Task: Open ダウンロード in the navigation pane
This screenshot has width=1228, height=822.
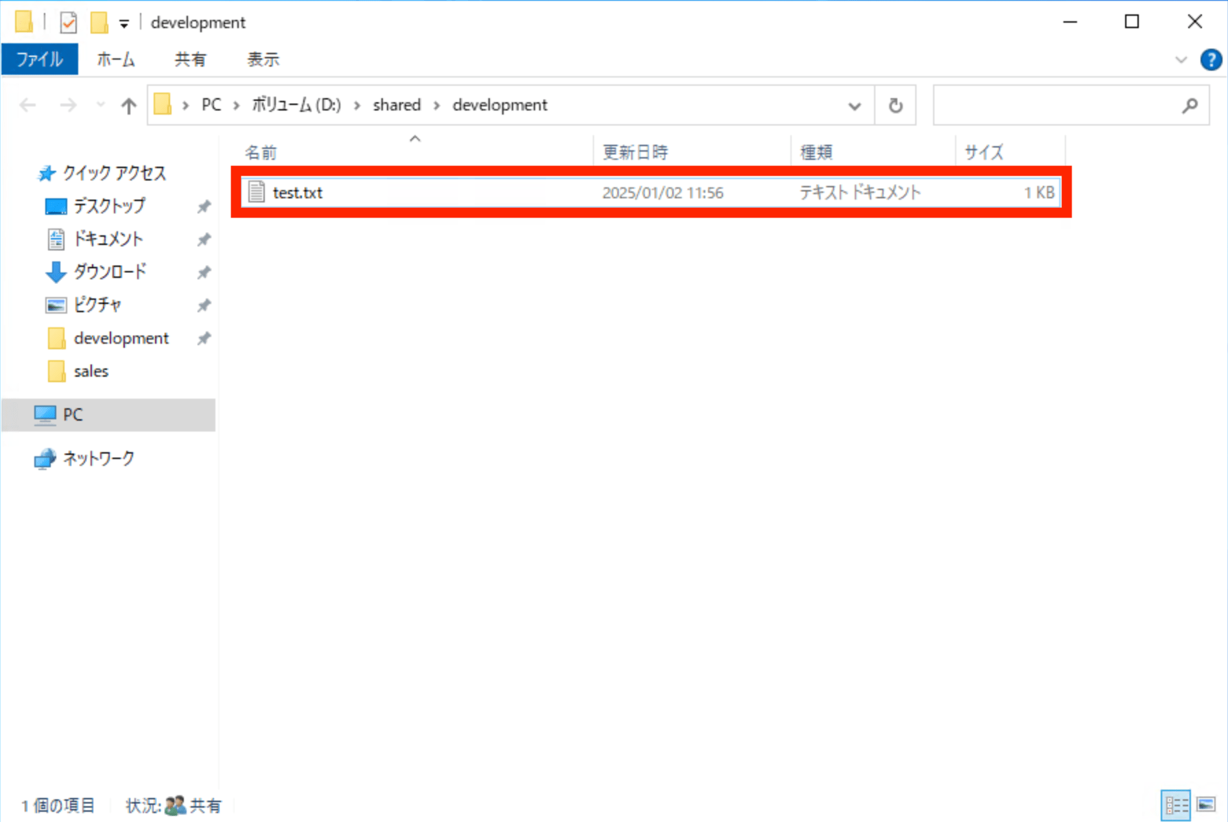Action: 110,272
